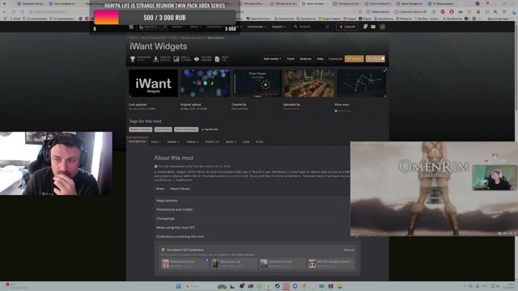Click the version document icon
The height and width of the screenshot is (291, 518).
pos(217,59)
